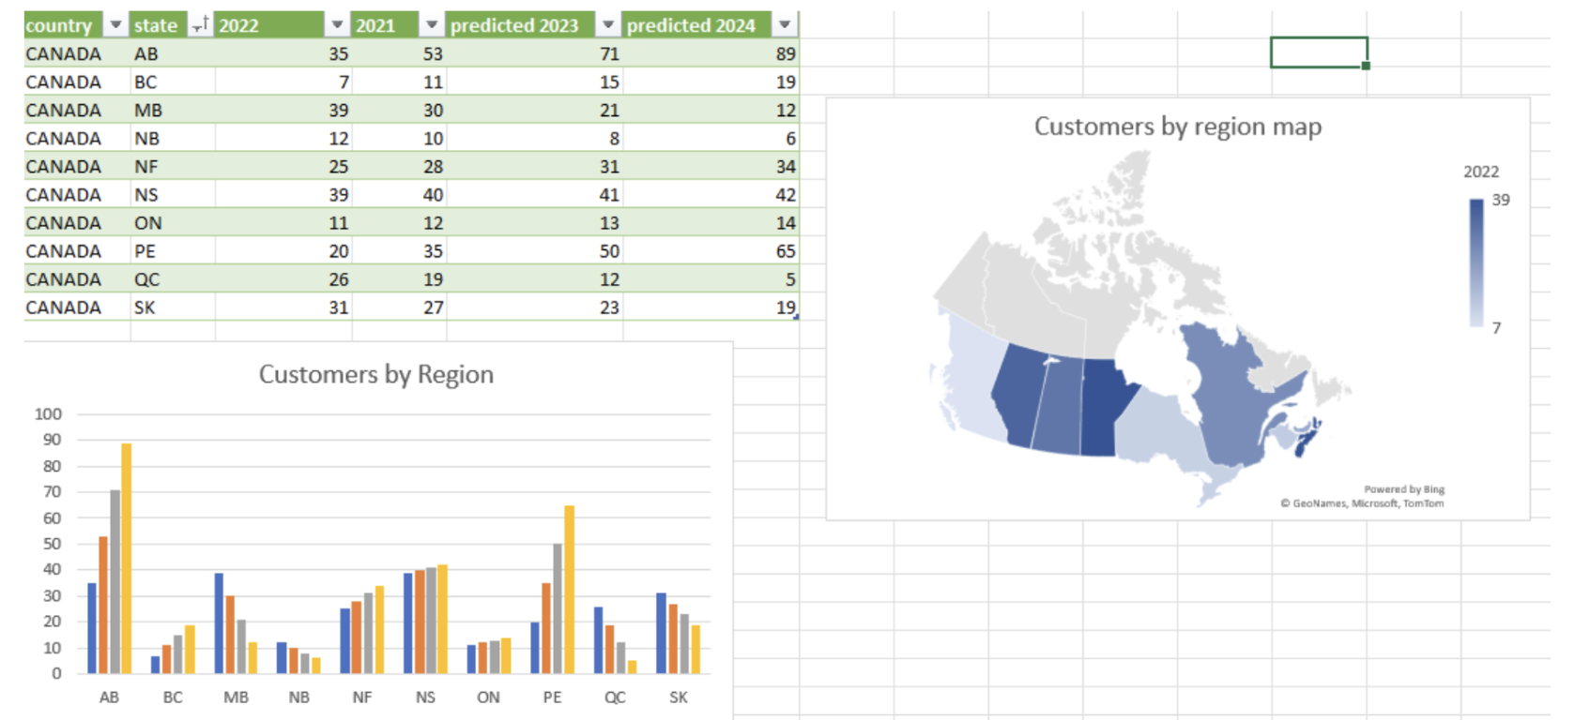
Task: Click the tall yellow AB bar in chart
Action: (127, 558)
